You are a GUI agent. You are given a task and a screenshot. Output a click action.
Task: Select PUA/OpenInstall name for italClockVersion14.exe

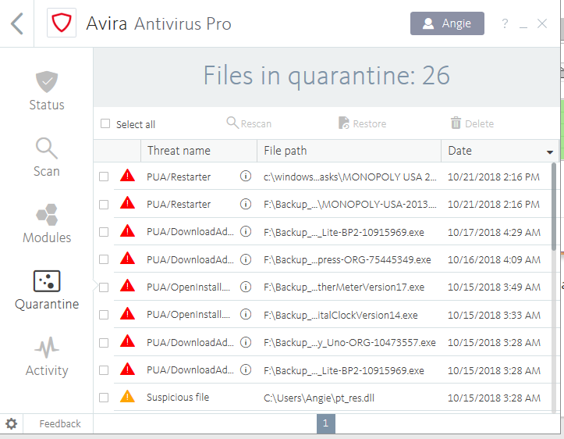pos(188,314)
